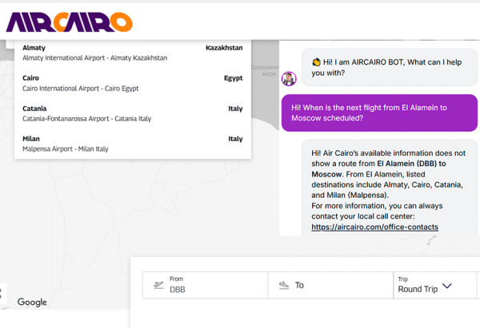Click the purple chevron next to Round Trip

tap(447, 286)
